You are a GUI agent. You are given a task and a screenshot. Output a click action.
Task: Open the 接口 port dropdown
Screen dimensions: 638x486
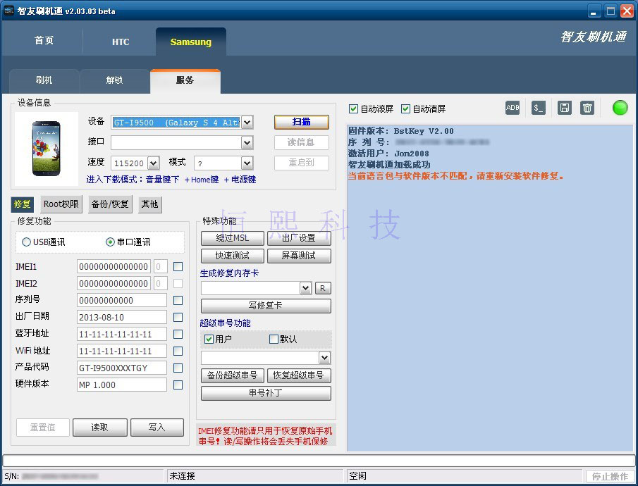coord(247,143)
